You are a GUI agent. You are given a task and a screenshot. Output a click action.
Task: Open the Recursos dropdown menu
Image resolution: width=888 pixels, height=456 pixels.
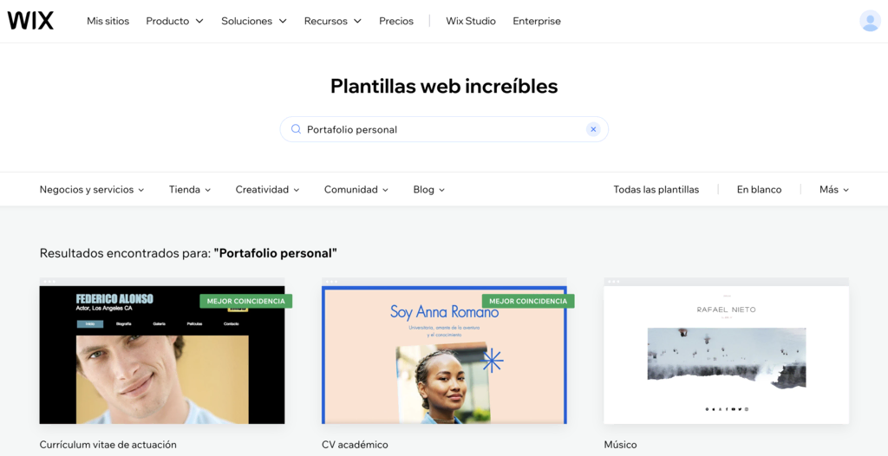332,21
